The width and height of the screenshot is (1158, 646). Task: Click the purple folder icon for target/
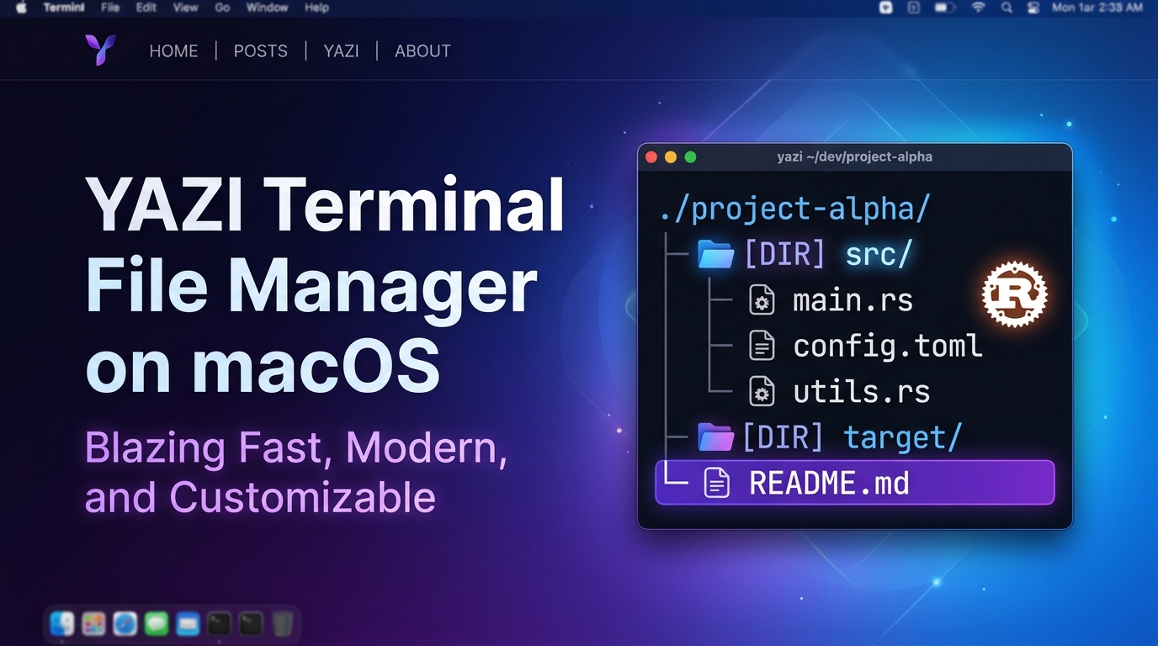coord(716,437)
